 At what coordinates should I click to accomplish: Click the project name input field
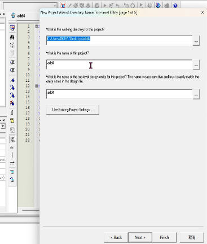[x=120, y=64]
